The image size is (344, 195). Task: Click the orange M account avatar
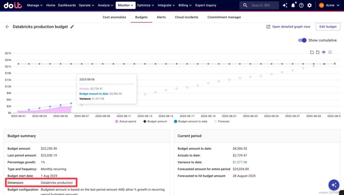(x=321, y=5)
